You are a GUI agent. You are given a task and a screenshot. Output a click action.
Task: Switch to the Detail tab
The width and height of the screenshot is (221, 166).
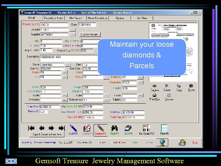click(x=31, y=18)
